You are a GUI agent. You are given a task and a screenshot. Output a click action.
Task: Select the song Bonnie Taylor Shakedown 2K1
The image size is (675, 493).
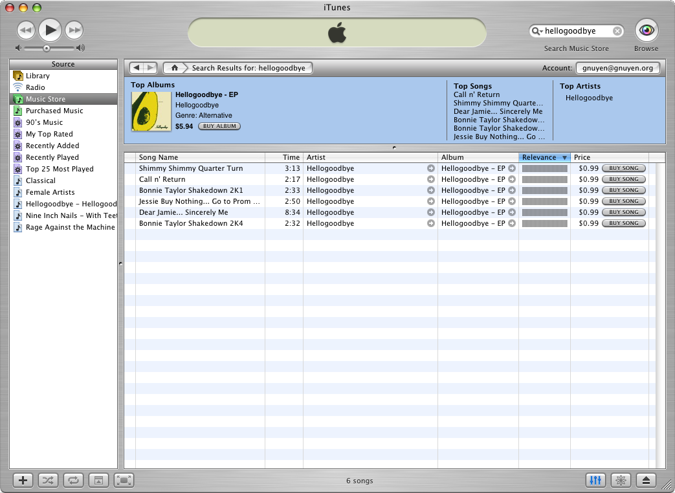(x=191, y=190)
